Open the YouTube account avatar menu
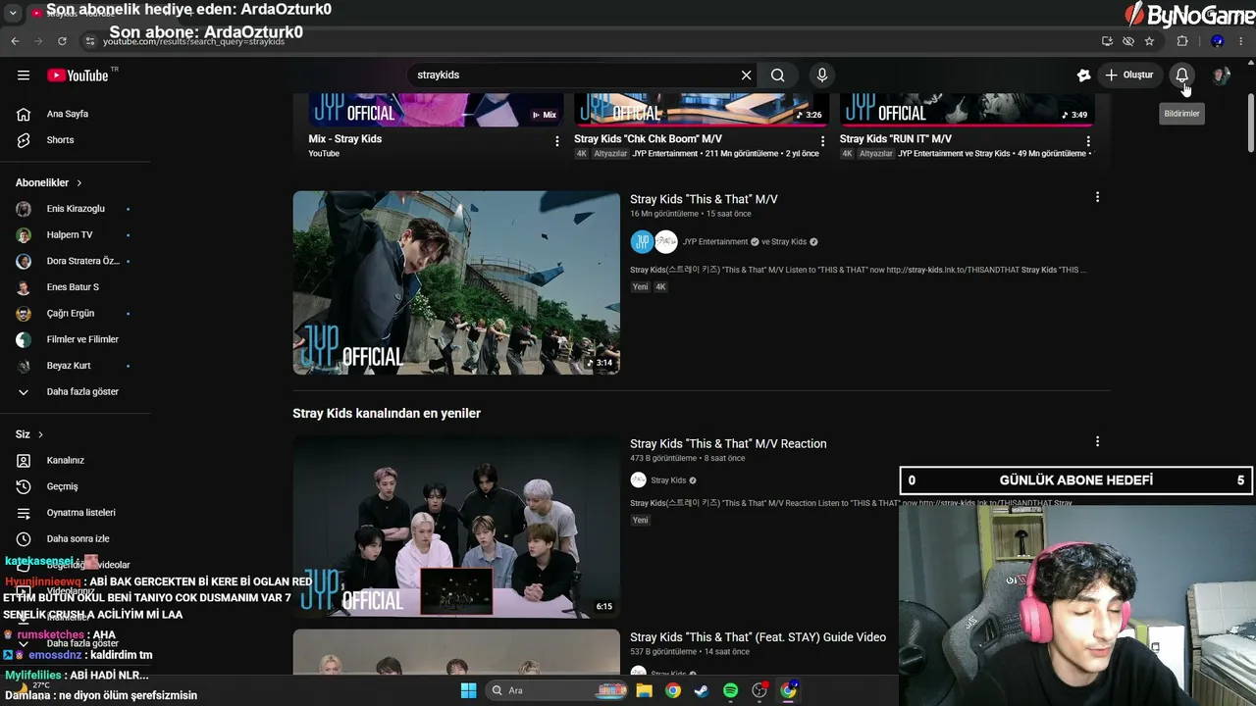Viewport: 1256px width, 706px height. tap(1221, 76)
